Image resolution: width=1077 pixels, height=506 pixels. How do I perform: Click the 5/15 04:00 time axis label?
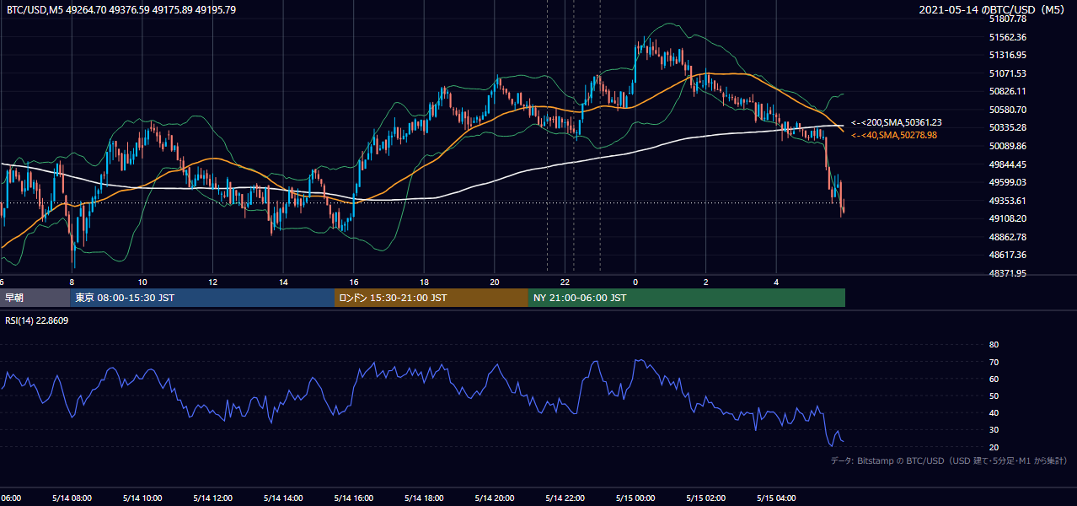pyautogui.click(x=776, y=498)
